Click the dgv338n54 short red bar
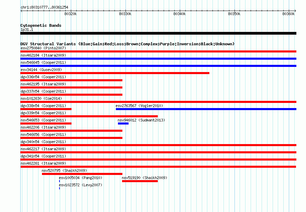The height and width of the screenshot is (212, 306). click(46, 109)
